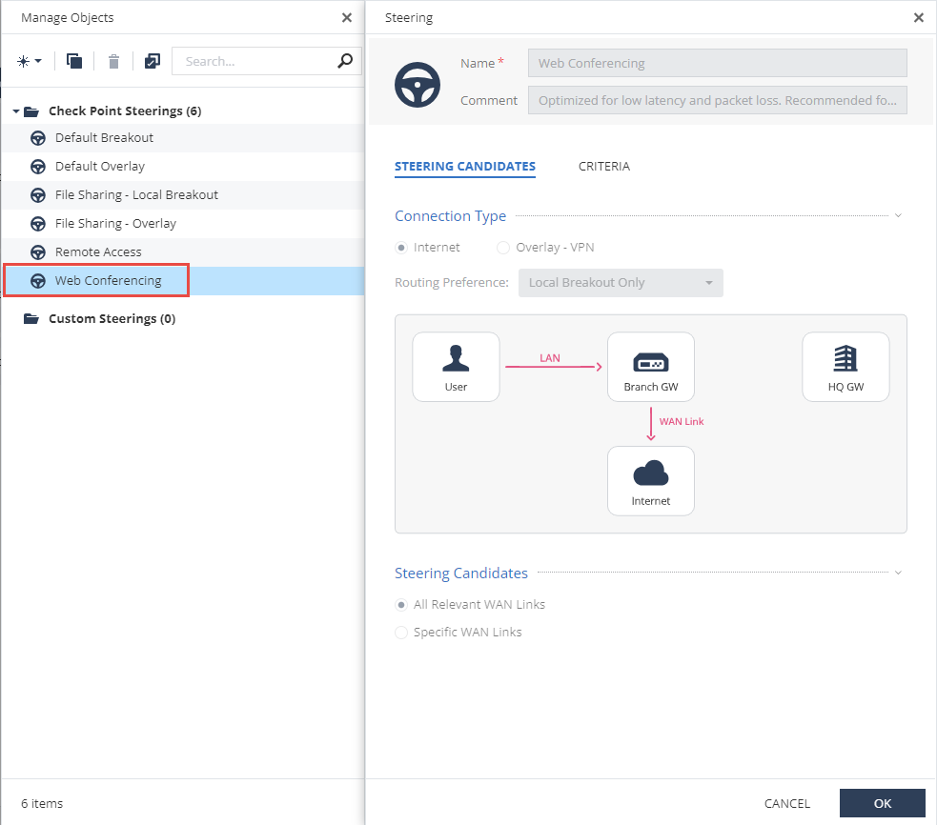The width and height of the screenshot is (937, 825).
Task: Select the Overlay - VPN radio button
Action: click(x=503, y=248)
